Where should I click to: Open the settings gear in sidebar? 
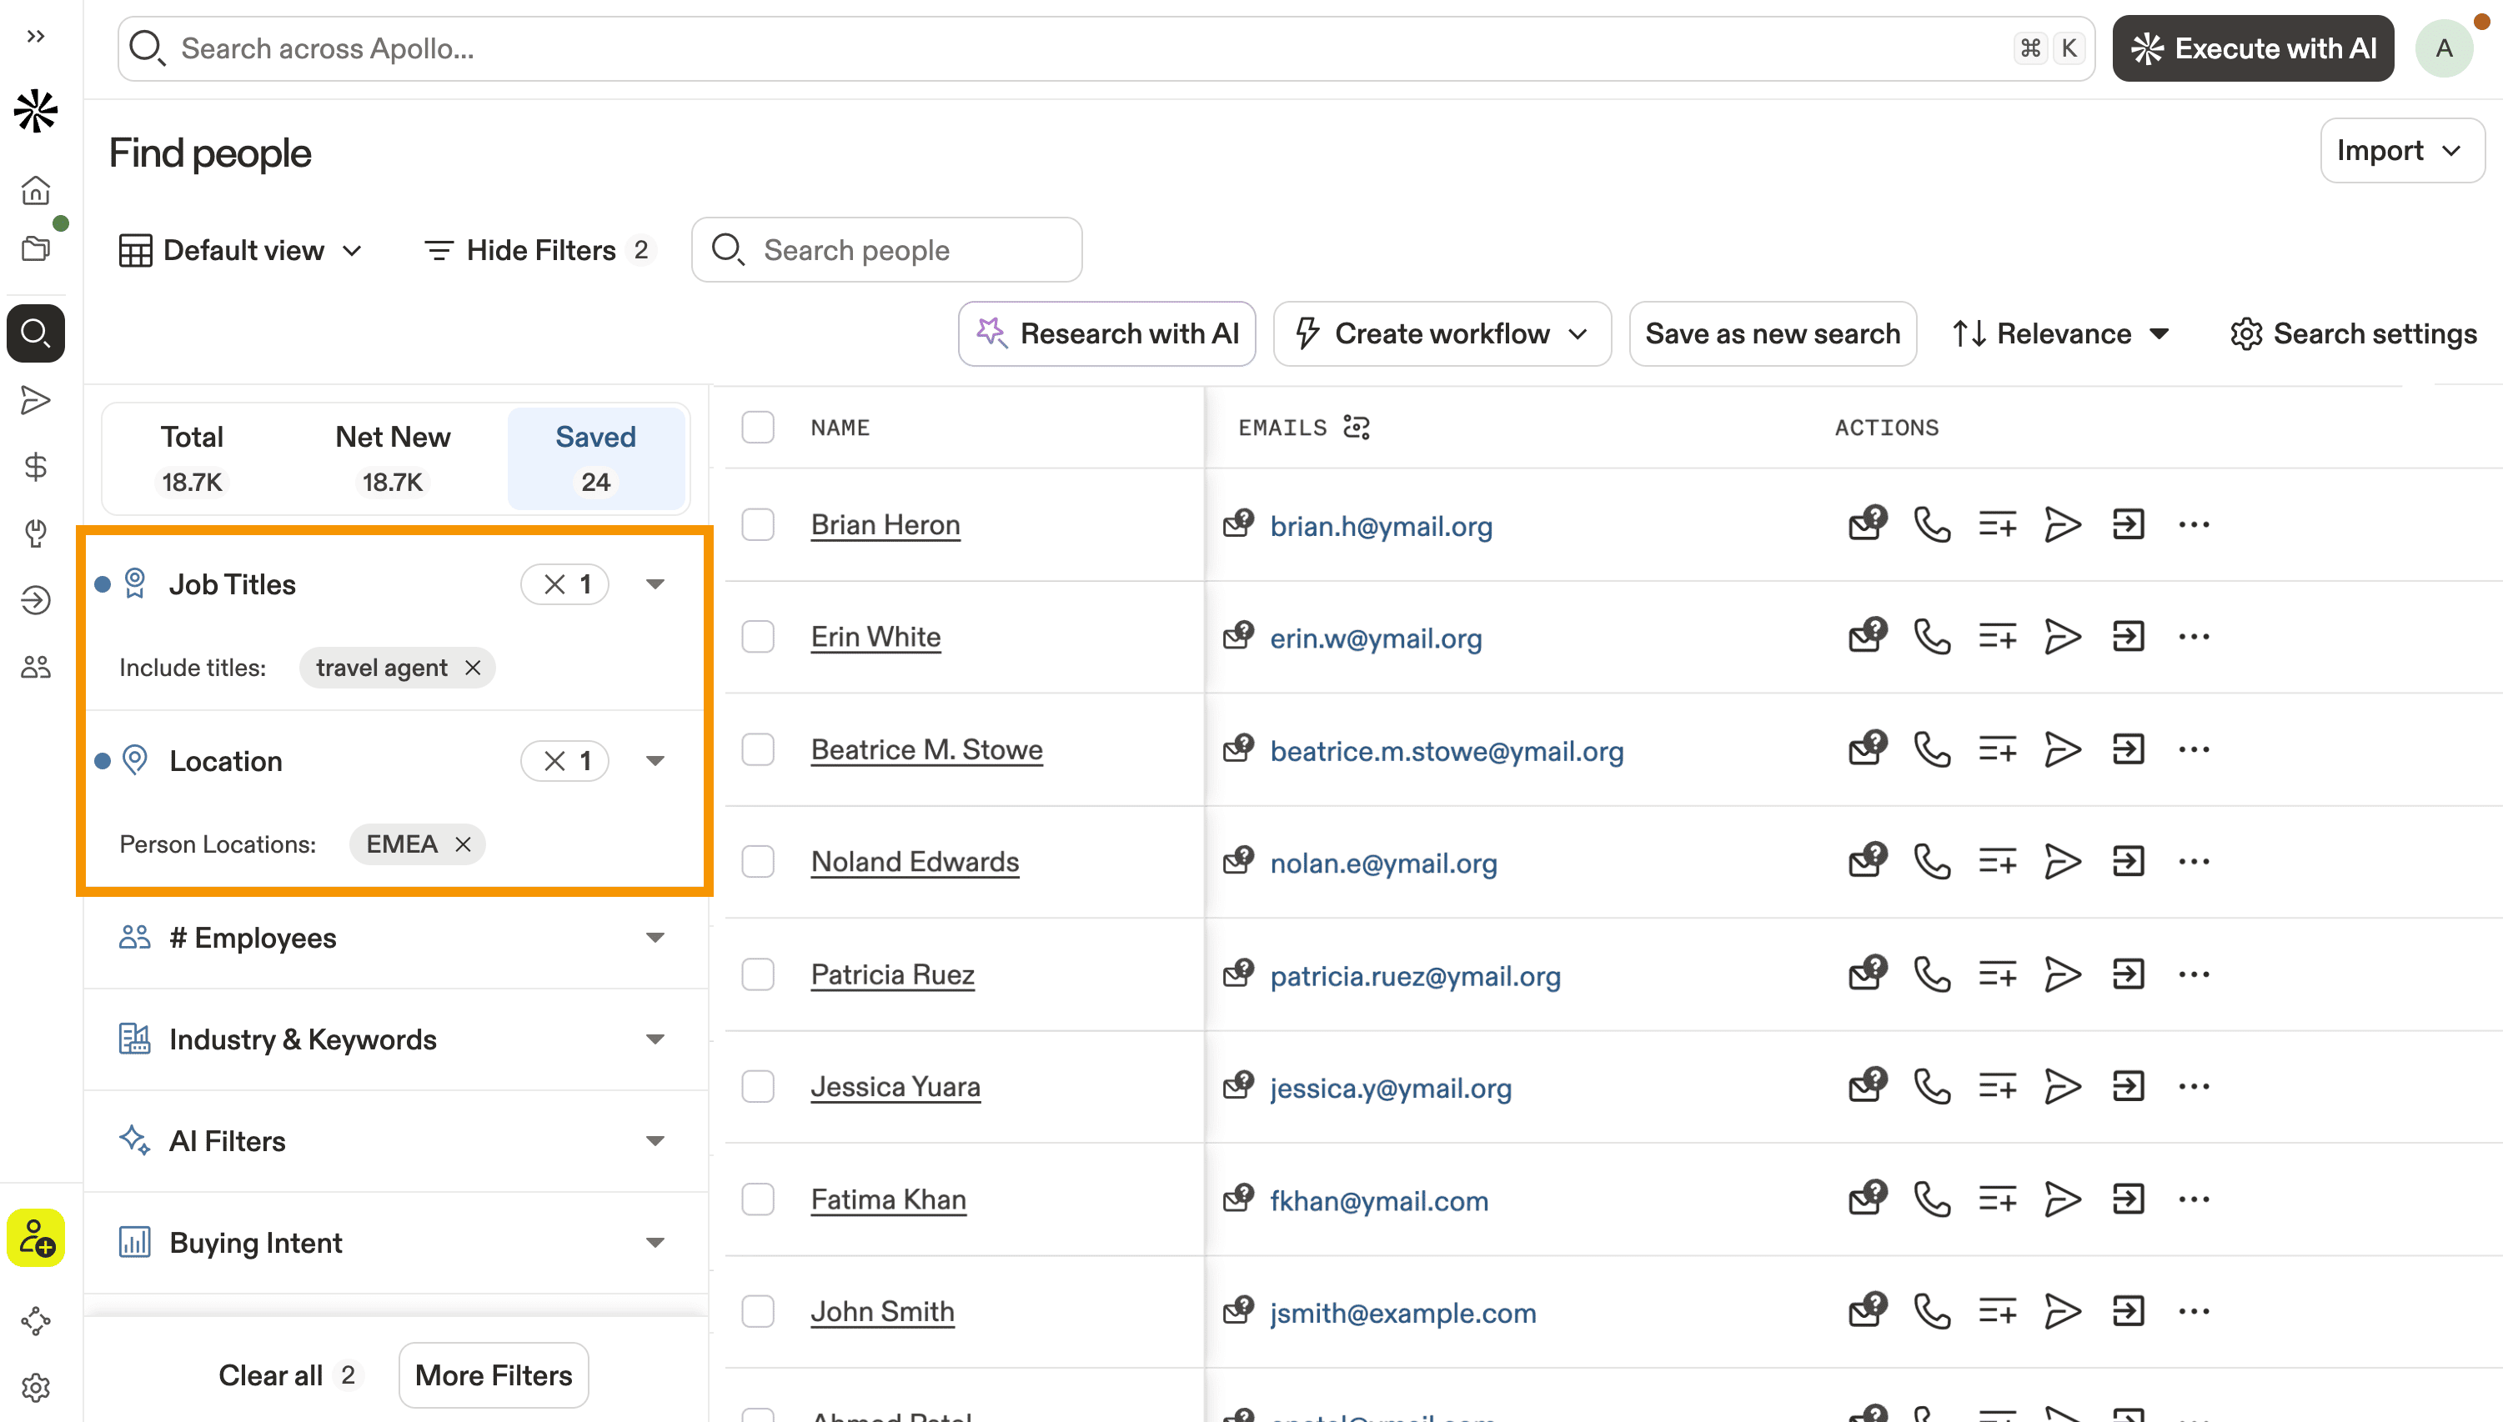click(x=36, y=1388)
